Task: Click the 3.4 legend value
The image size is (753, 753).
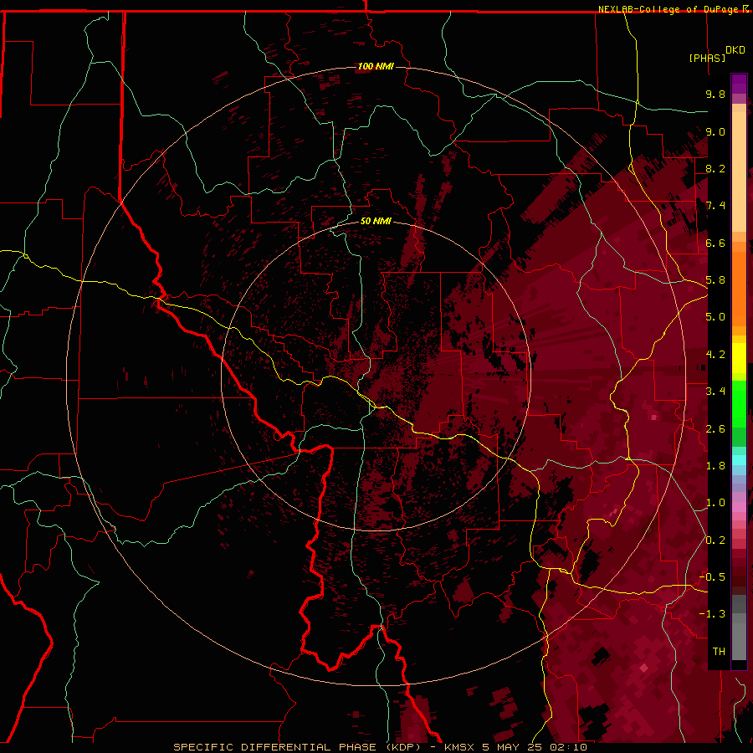Action: [x=715, y=392]
